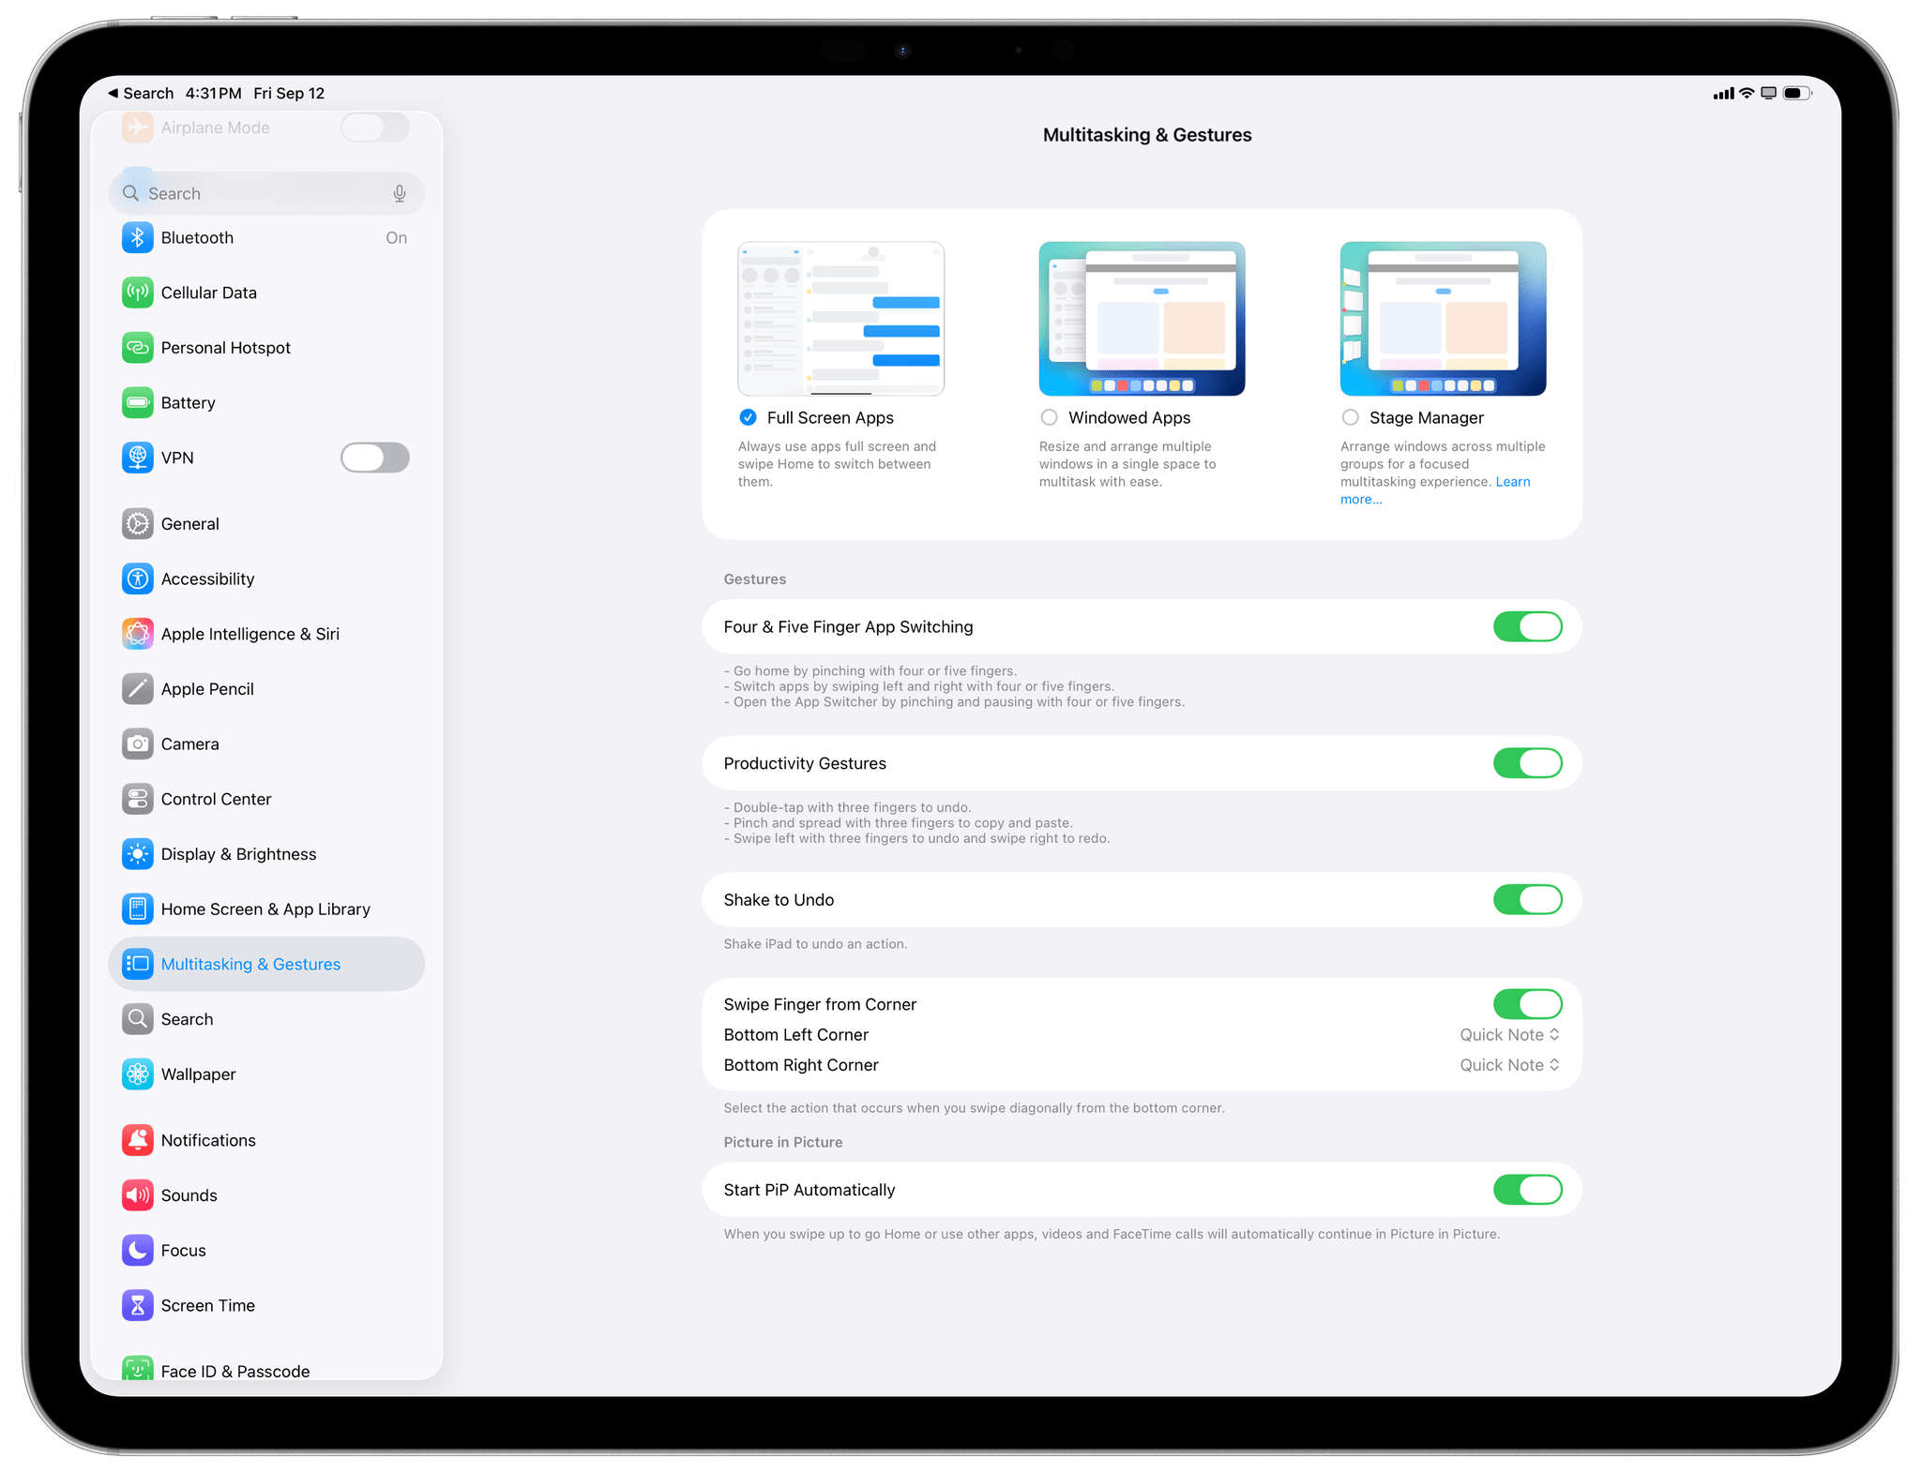Turn off the Start PiP Automatically toggle
This screenshot has height=1472, width=1921.
[x=1526, y=1190]
